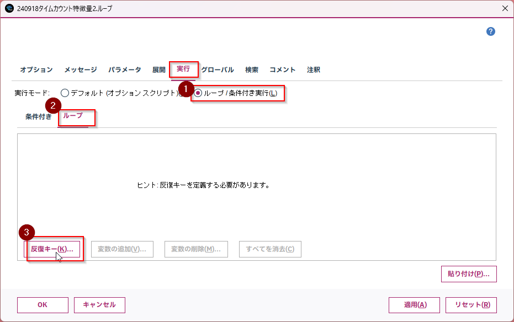Image resolution: width=514 pixels, height=322 pixels.
Task: Switch to the メッセージ tab
Action: [81, 69]
